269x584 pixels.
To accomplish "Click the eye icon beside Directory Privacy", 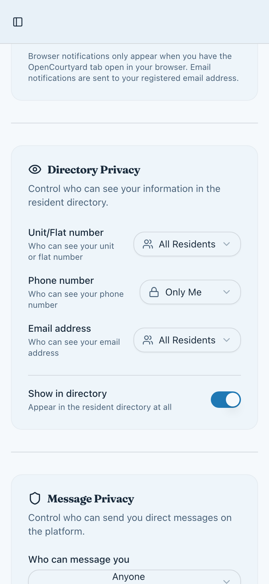I will click(35, 169).
